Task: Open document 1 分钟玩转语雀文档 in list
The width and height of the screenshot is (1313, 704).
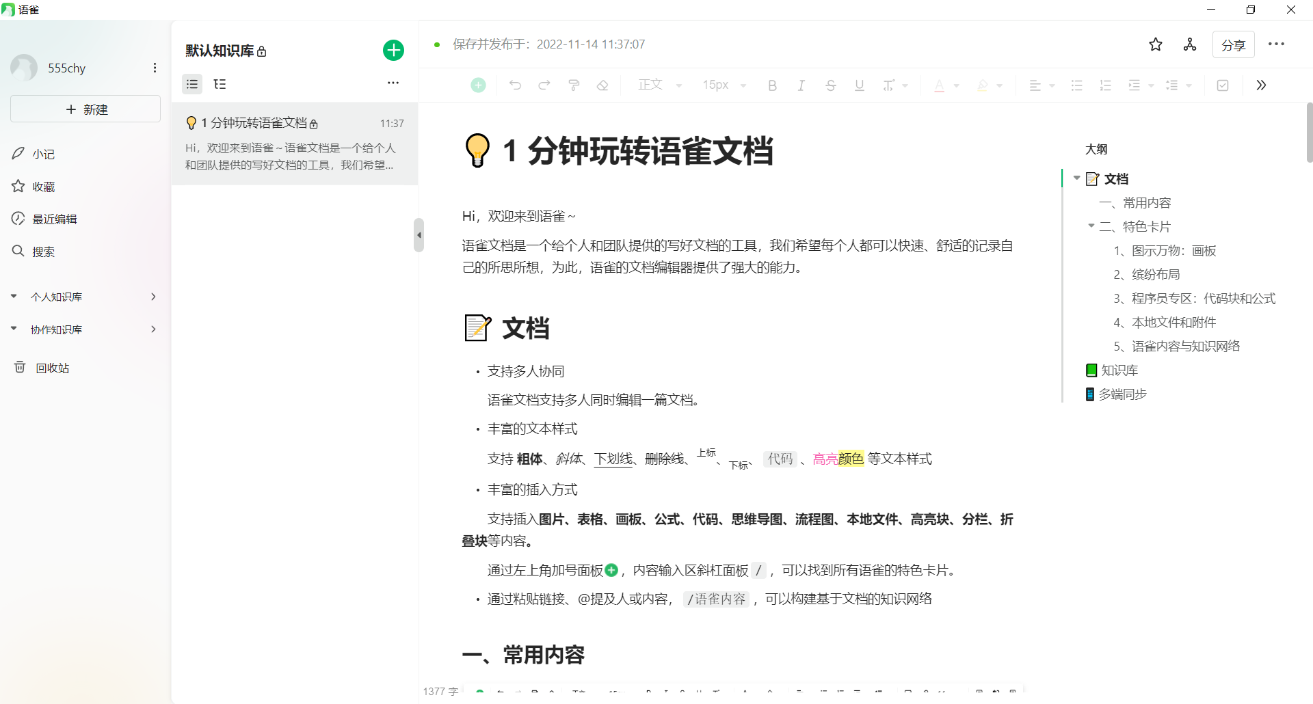Action: point(295,144)
